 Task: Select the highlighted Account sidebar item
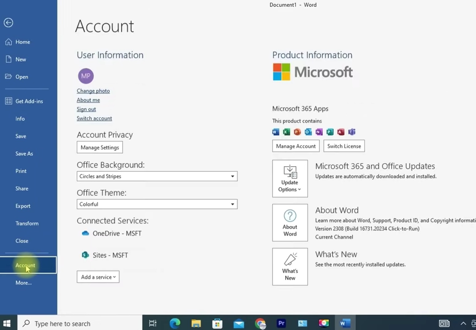click(x=28, y=265)
